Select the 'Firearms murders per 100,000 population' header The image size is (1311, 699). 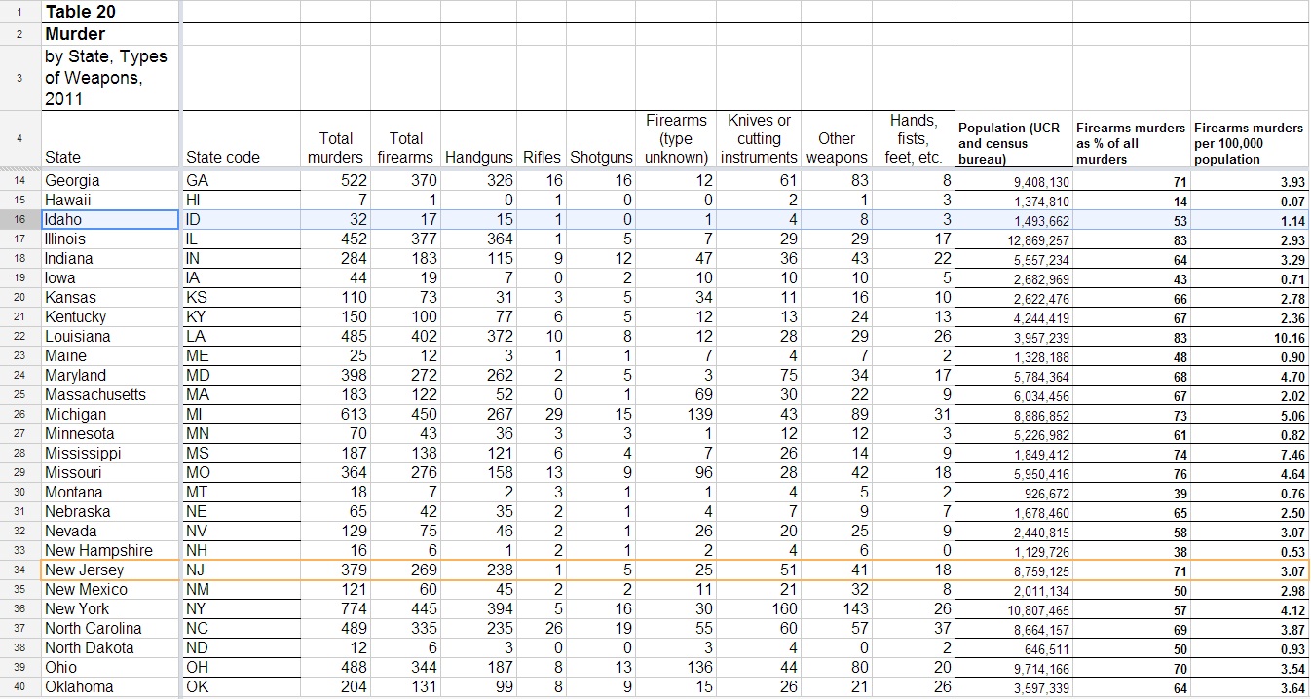[1250, 143]
